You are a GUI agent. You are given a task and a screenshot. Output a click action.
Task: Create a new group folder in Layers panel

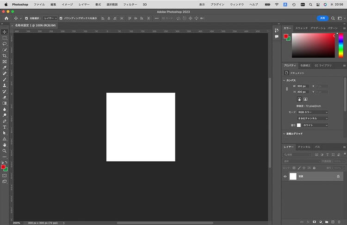pos(327,222)
